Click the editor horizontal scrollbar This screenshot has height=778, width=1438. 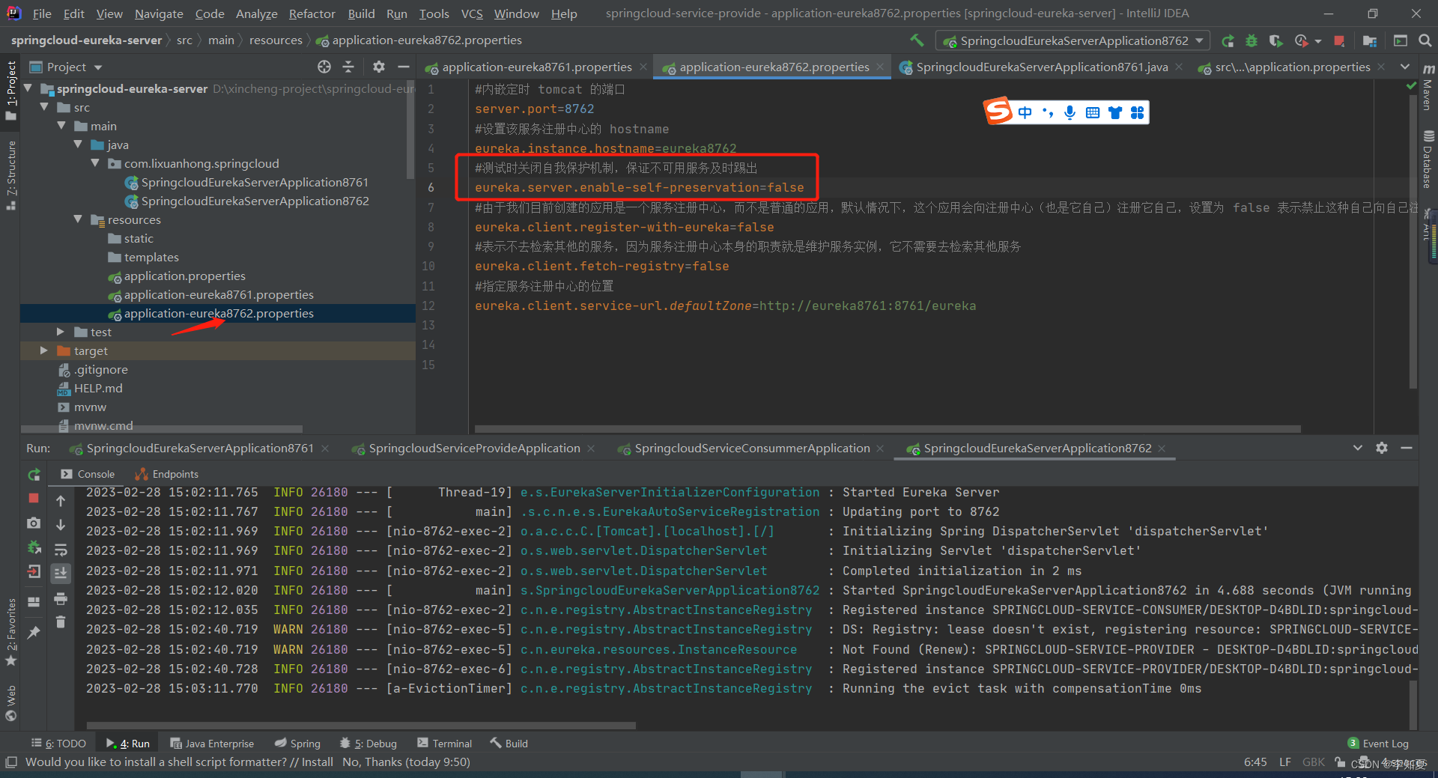tap(888, 429)
